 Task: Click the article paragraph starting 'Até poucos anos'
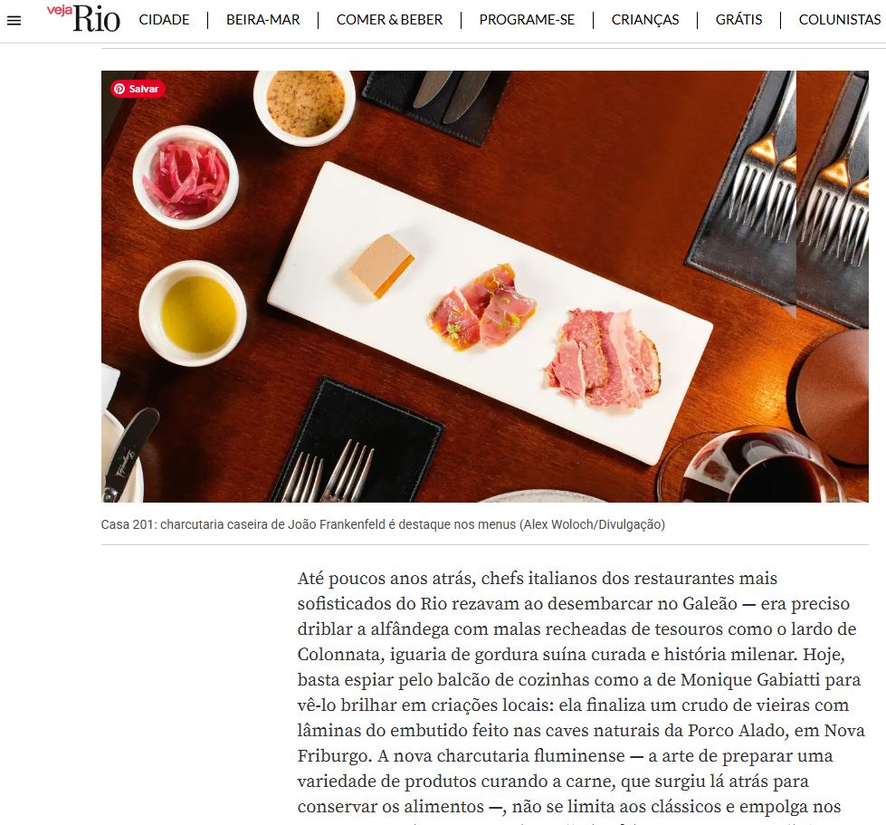(581, 693)
